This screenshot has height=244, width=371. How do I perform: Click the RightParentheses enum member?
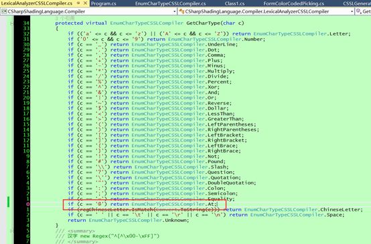tap(232, 130)
